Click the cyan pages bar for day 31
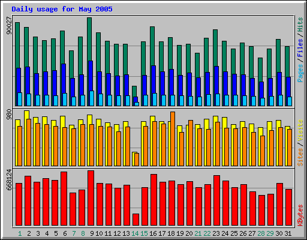Viewport: 307px width, 240px height. (290, 101)
